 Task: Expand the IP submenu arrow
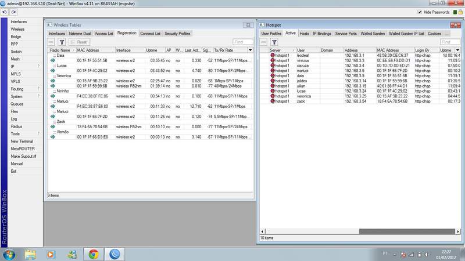(39, 66)
